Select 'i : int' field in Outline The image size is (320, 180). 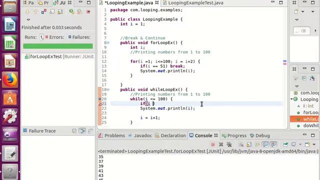pos(305,106)
